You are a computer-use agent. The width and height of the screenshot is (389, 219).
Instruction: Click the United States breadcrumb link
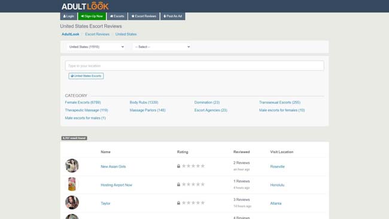point(126,34)
